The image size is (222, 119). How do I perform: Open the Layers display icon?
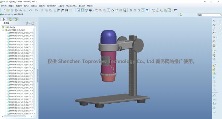[121, 10]
